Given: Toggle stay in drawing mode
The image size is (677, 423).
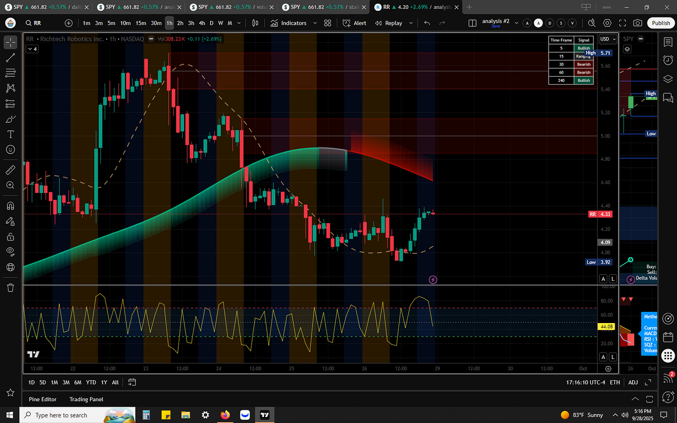Looking at the screenshot, I should coord(10,221).
